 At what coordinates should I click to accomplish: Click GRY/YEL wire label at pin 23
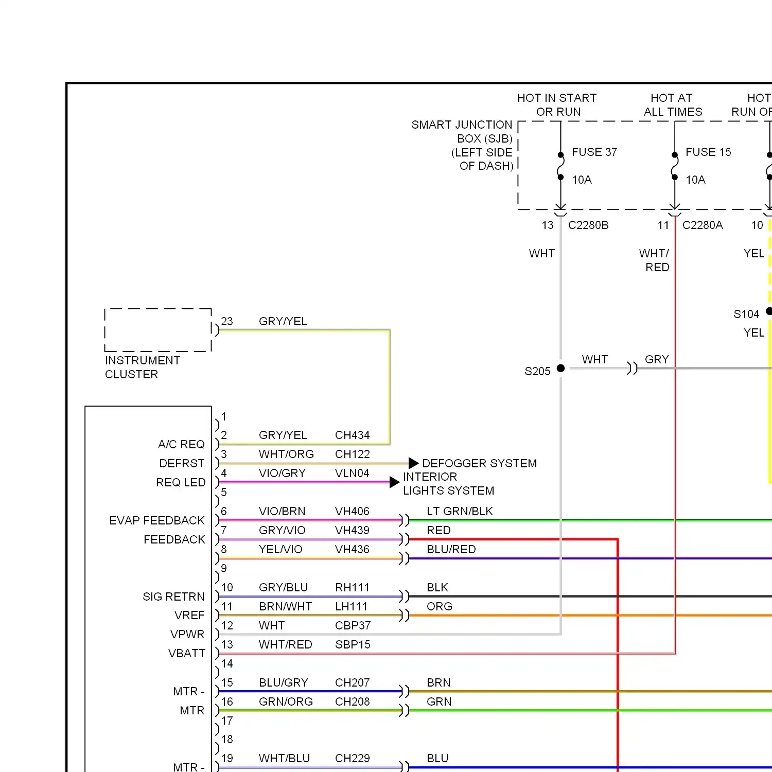point(283,321)
